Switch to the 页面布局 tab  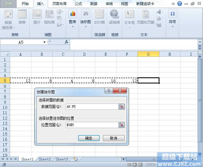[59, 4]
